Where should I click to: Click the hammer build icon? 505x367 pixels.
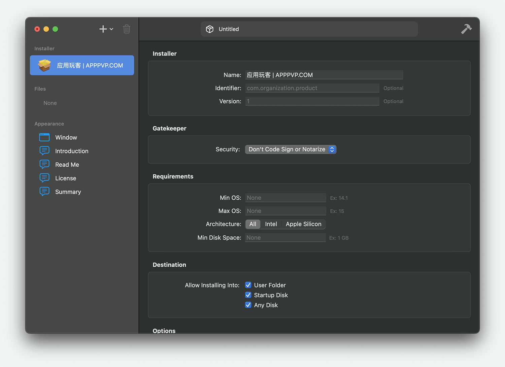466,29
